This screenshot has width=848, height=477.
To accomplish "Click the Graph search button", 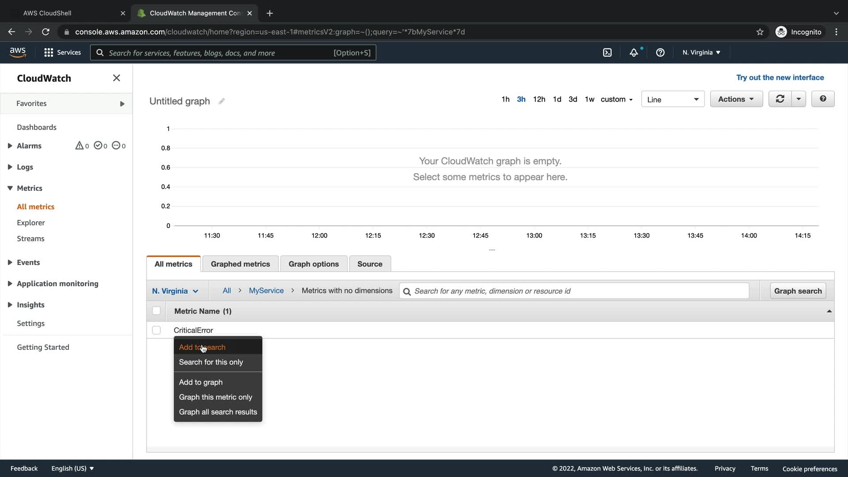I will [x=798, y=291].
